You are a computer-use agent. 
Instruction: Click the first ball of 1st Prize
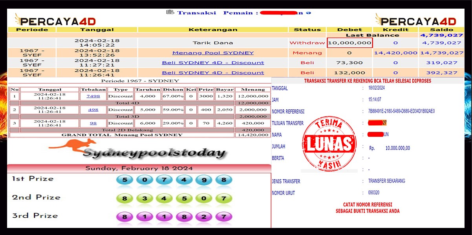coord(124,179)
